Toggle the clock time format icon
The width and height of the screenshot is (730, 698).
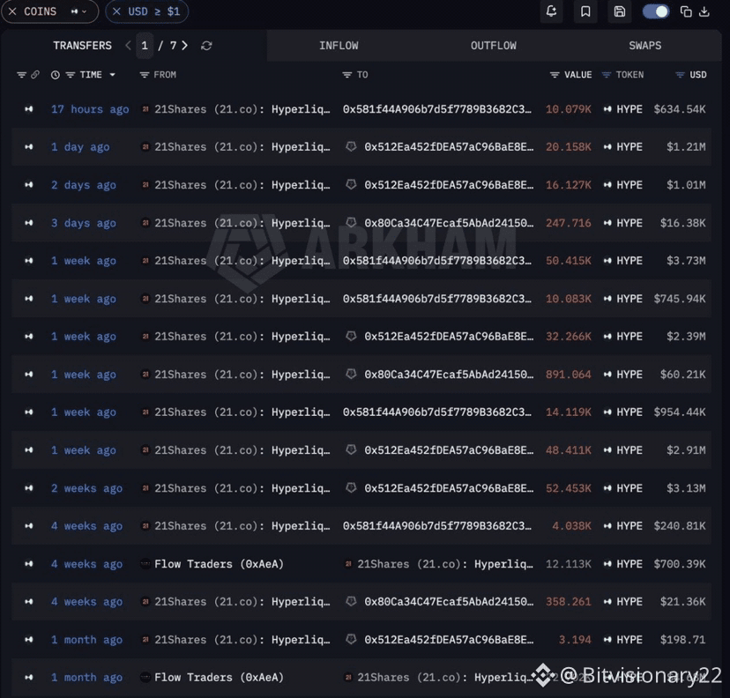tap(55, 75)
